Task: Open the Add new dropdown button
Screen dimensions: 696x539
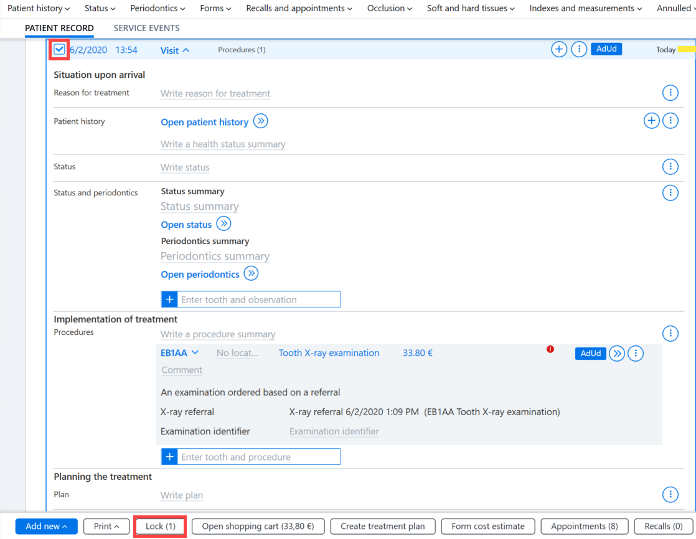Action: click(x=47, y=526)
